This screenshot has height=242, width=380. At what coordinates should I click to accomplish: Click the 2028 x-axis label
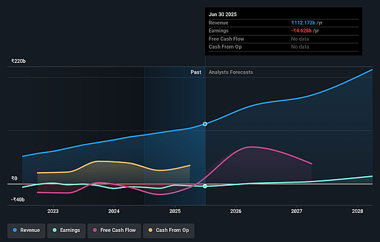pos(357,211)
